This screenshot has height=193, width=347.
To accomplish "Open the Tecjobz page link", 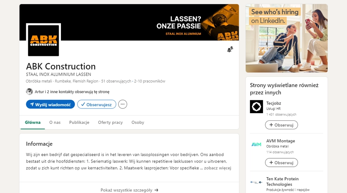I will click(274, 103).
